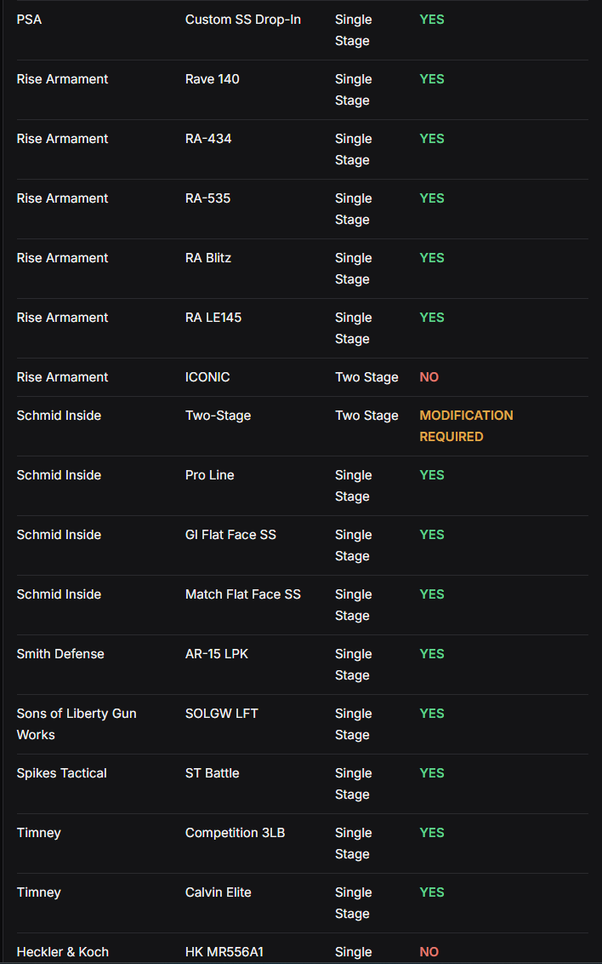Select the GI Flat Face SS entry
602x964 pixels.
tap(230, 535)
